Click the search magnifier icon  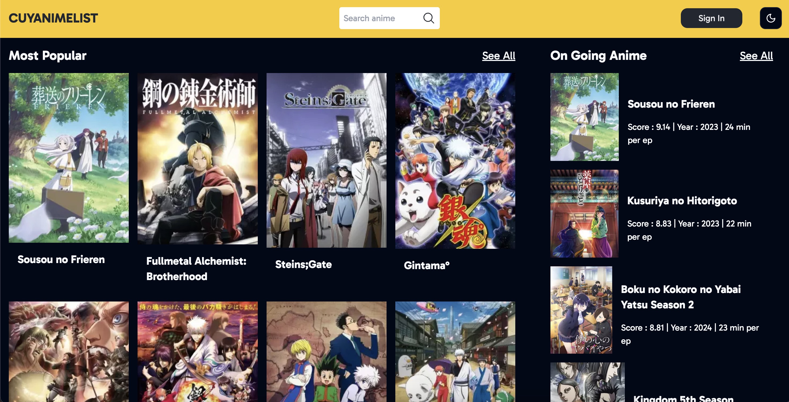(429, 18)
